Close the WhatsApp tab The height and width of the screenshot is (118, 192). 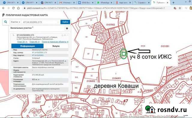pyautogui.click(x=111, y=3)
